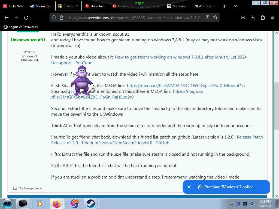Switch to the first MEGA Download tab

(96, 6)
